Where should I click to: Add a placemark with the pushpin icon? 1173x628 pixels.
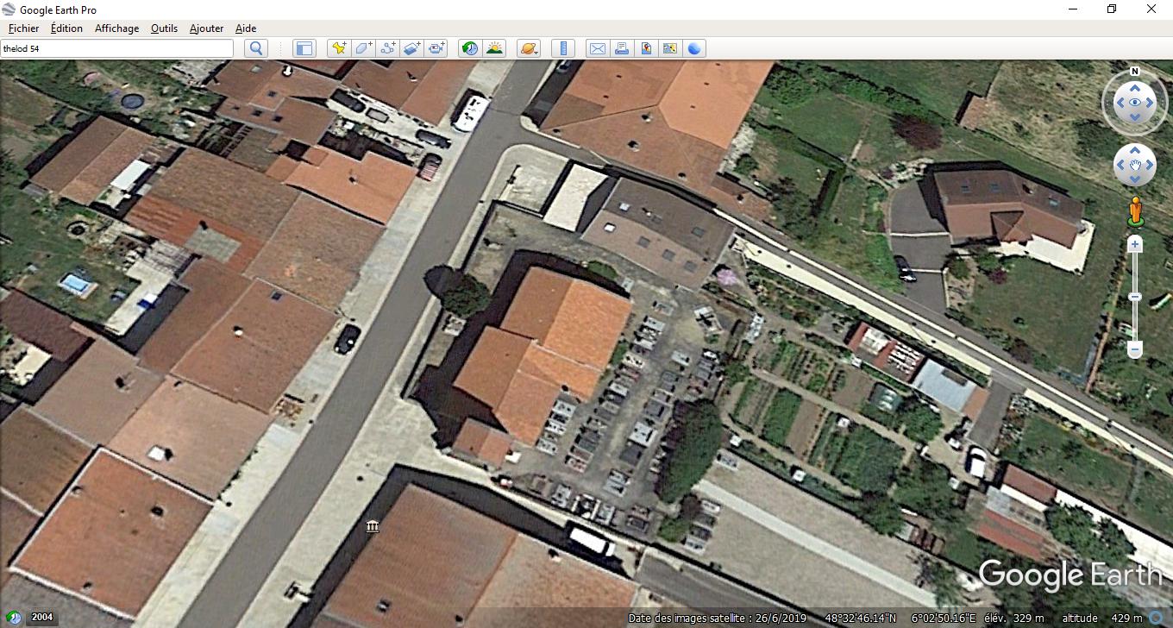339,48
